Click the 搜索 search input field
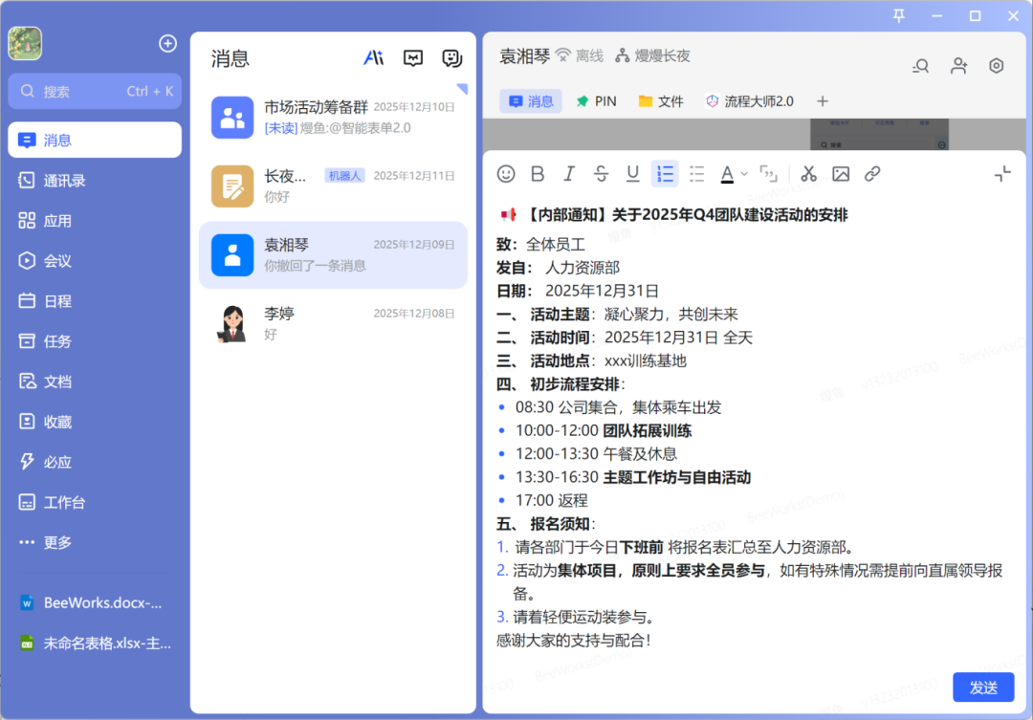The width and height of the screenshot is (1033, 720). click(94, 91)
